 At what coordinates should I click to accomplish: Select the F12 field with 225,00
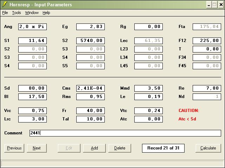tap(207, 41)
